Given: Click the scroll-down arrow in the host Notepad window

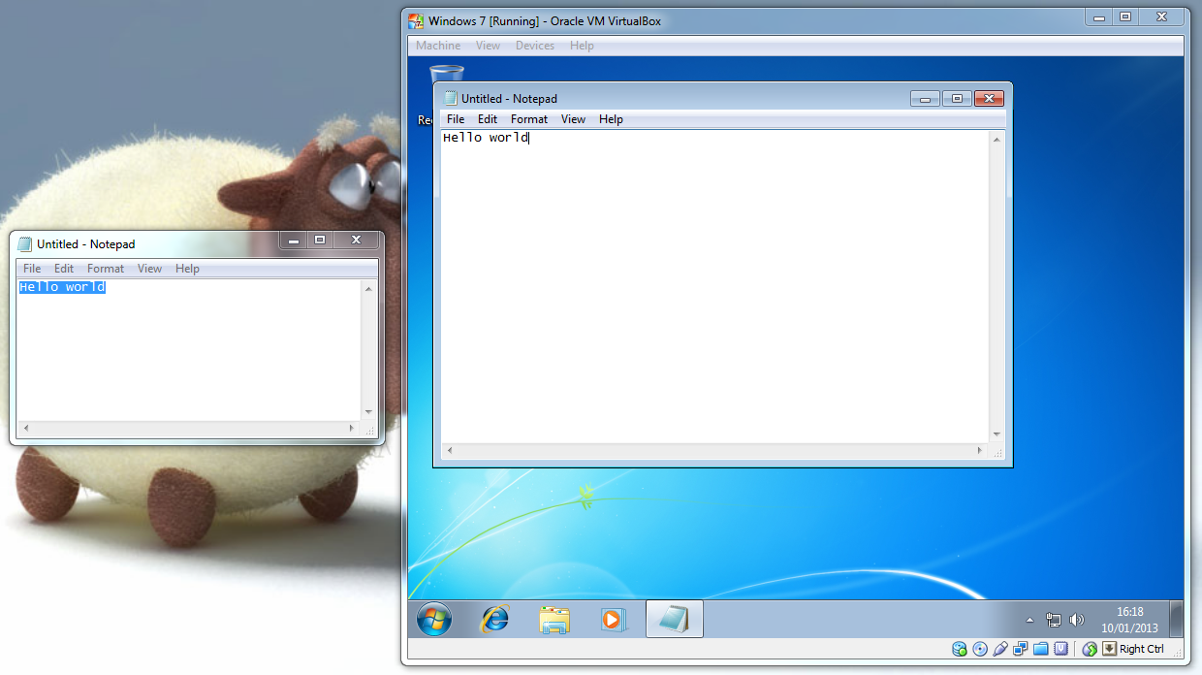Looking at the screenshot, I should (x=368, y=412).
